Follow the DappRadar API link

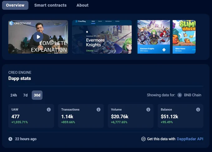[190, 139]
